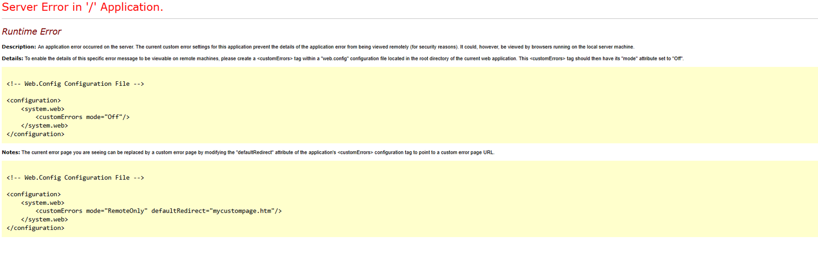
Task: Click the "mycustompage.htm" redirect value
Action: point(243,211)
